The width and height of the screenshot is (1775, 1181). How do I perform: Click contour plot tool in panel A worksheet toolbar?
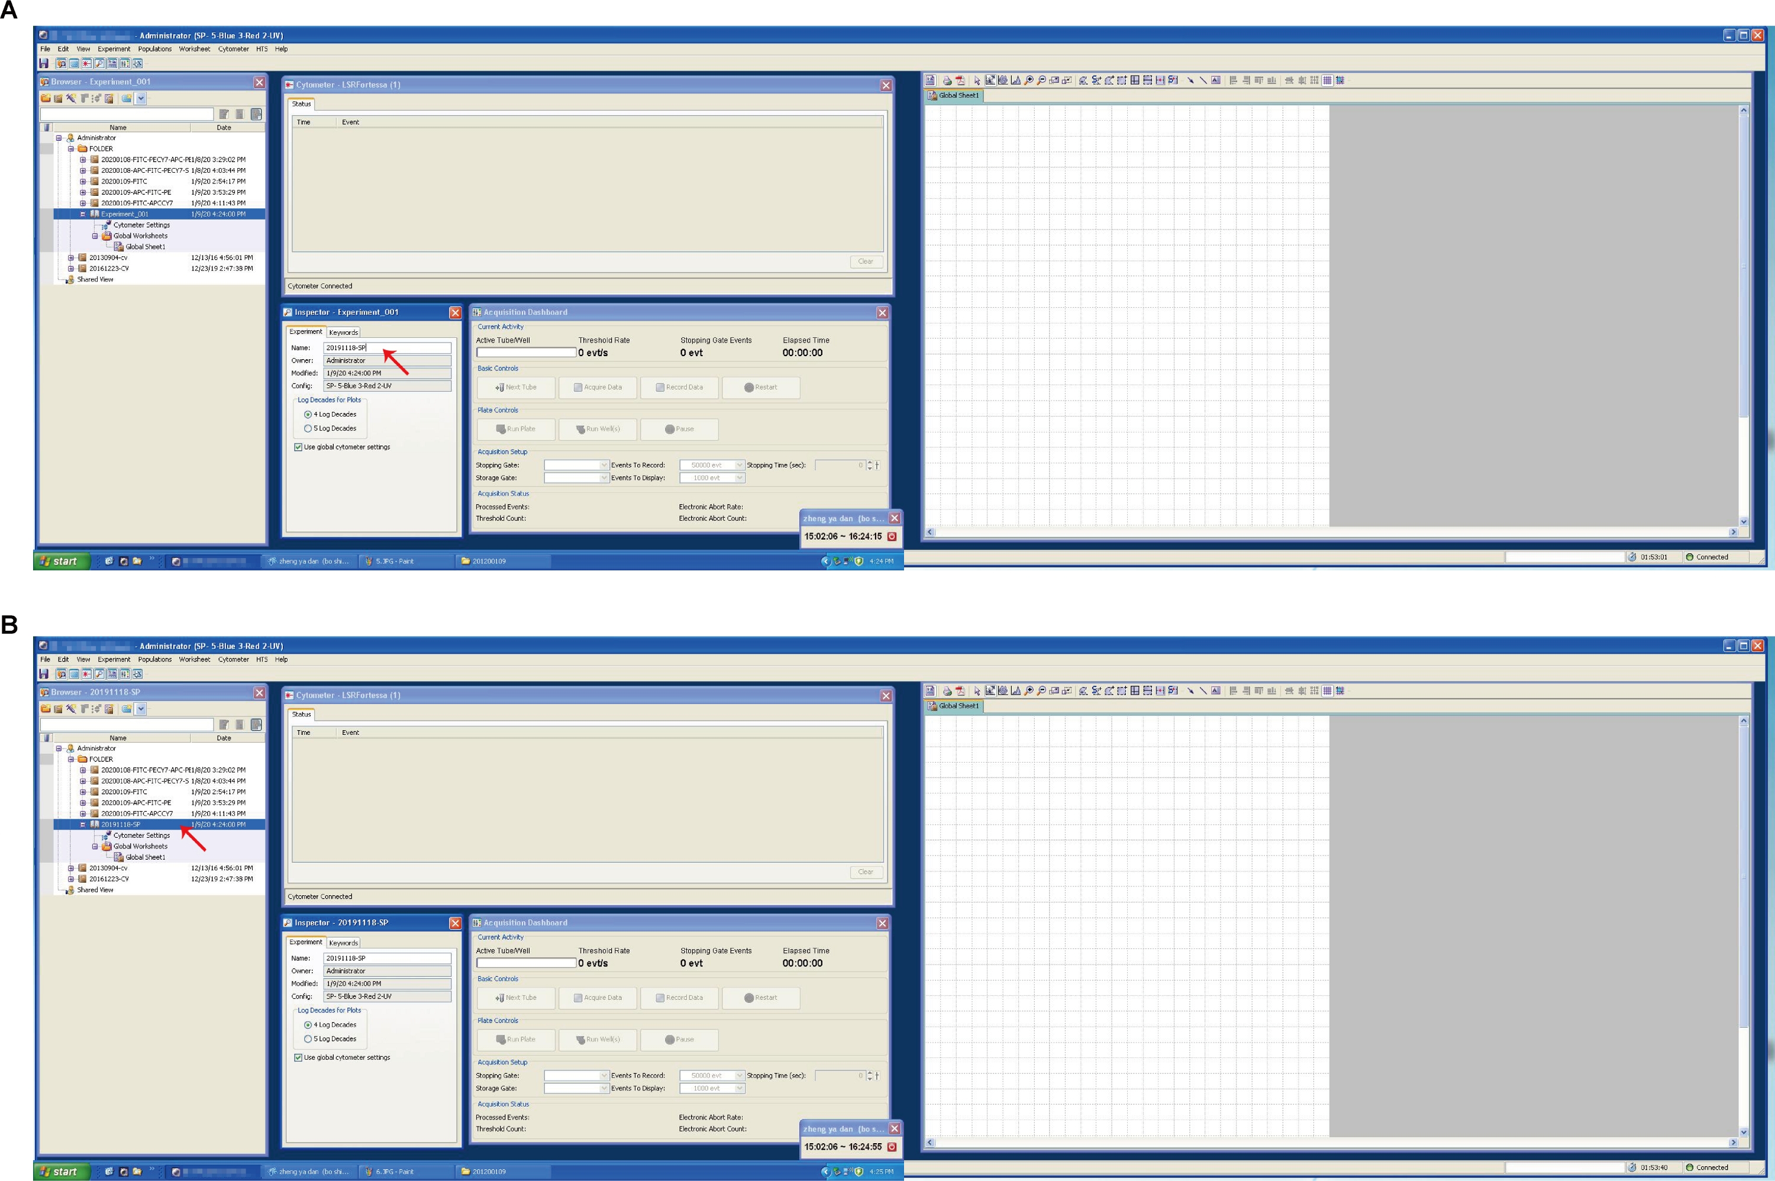coord(1003,80)
